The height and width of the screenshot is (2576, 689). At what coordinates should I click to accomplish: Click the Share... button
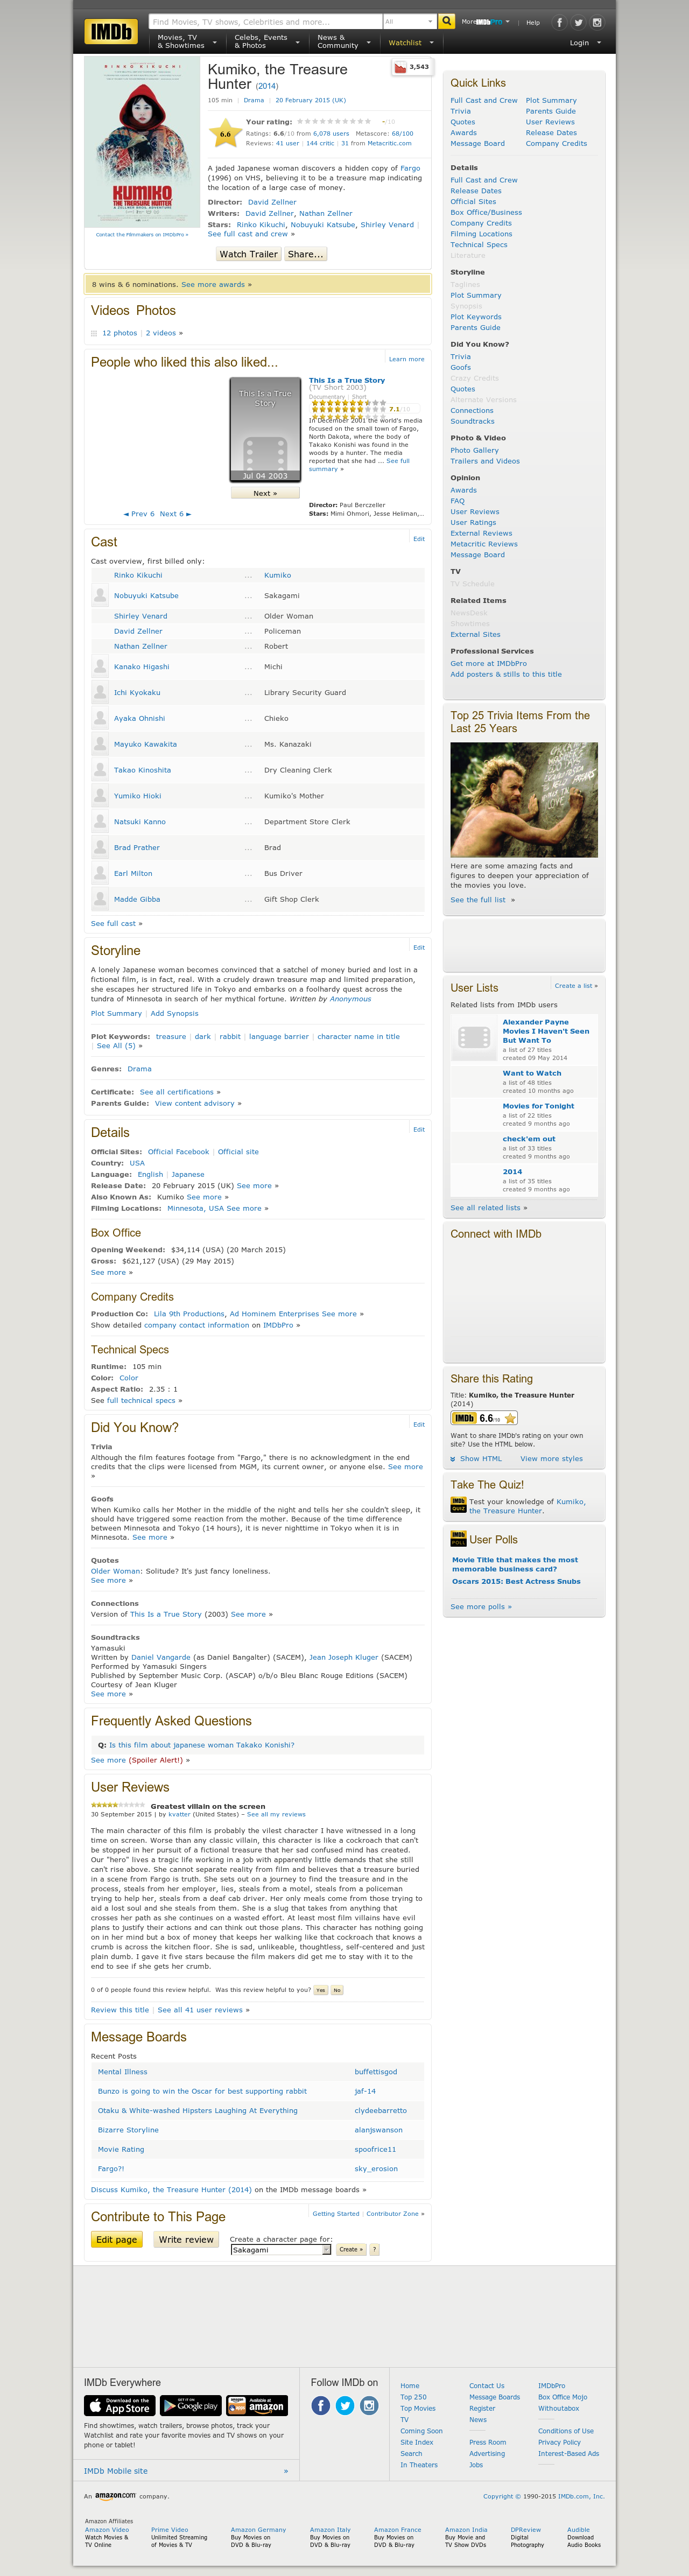pos(305,254)
